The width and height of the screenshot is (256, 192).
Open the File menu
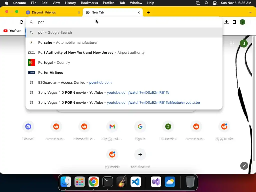click(x=34, y=3)
